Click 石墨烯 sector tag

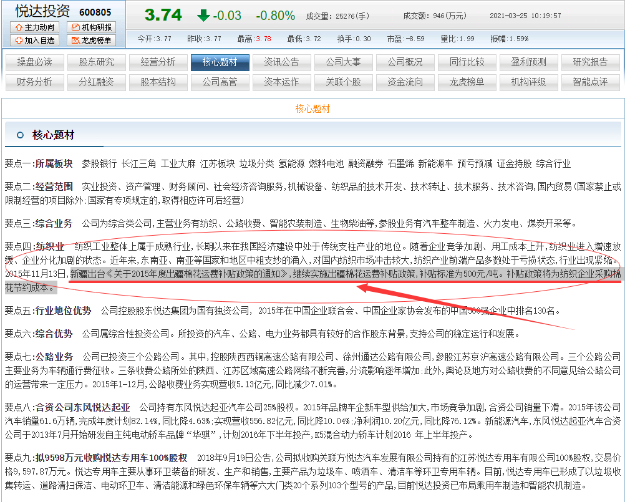tap(400, 164)
